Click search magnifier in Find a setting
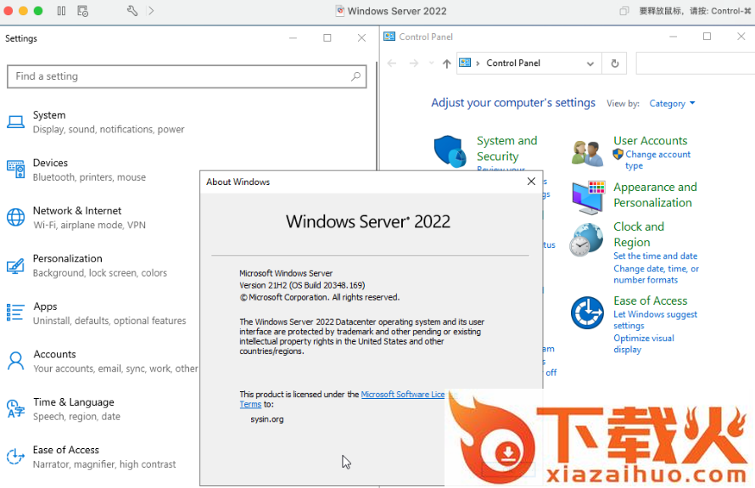755x488 pixels. (355, 76)
